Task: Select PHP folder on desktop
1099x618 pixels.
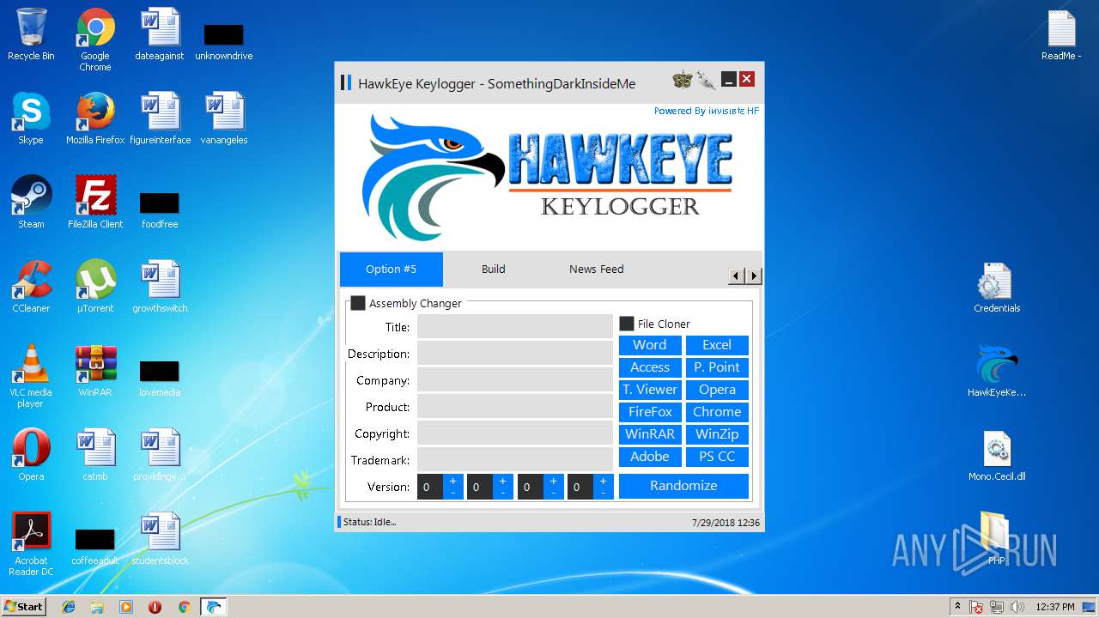Action: pyautogui.click(x=996, y=538)
